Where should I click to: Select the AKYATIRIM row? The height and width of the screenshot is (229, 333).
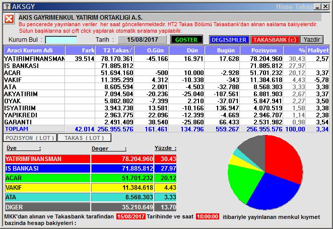coord(166,94)
